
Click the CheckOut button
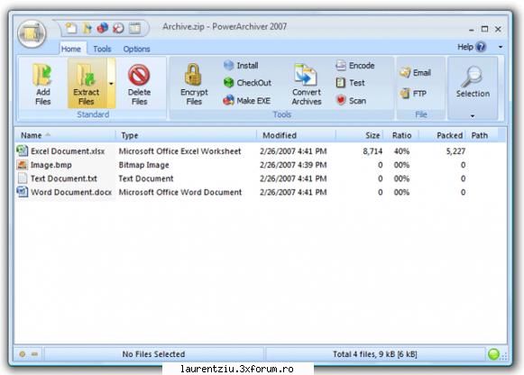tap(247, 82)
